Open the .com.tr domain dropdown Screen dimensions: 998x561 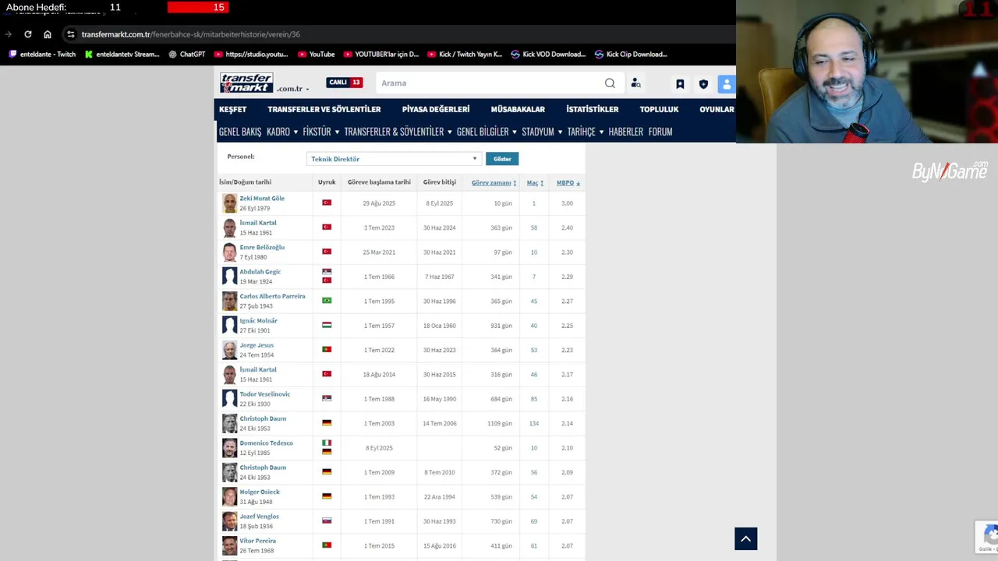tap(292, 88)
